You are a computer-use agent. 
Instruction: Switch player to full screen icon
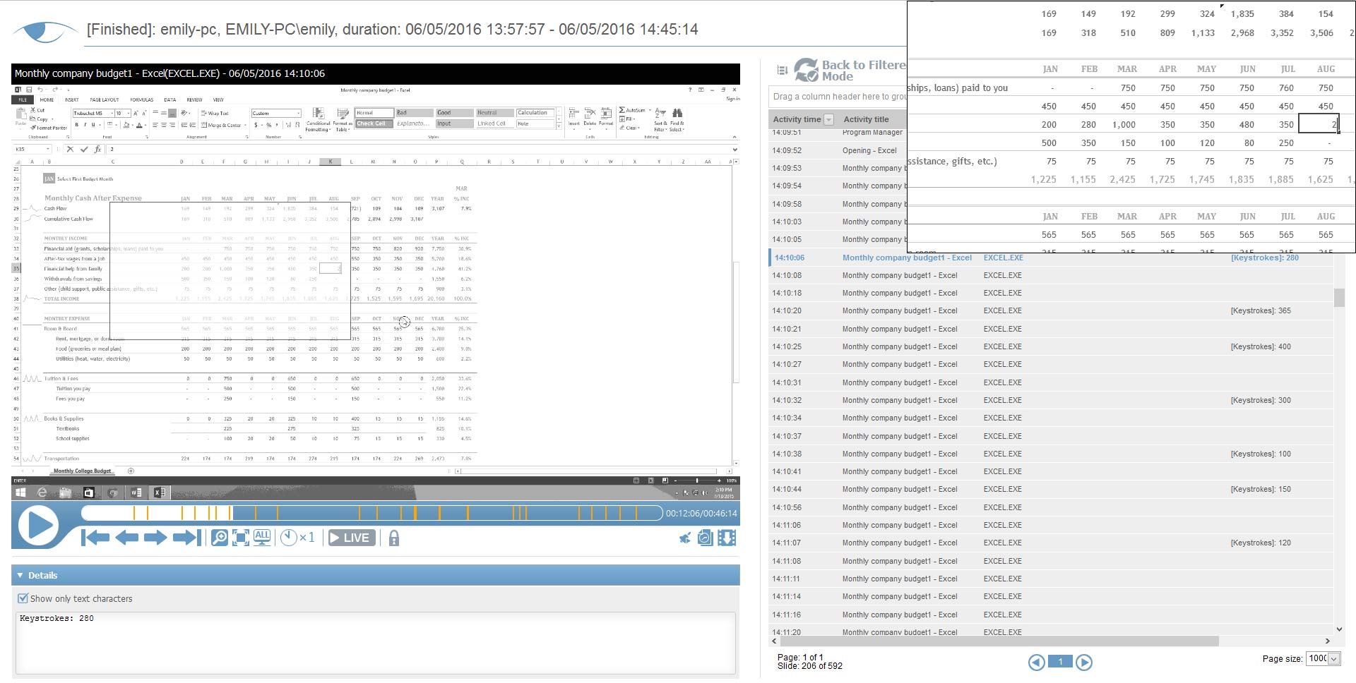(241, 538)
